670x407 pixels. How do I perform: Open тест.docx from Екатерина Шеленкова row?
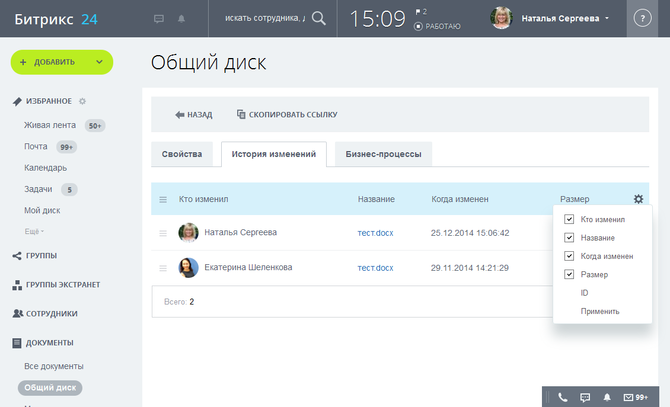click(375, 268)
